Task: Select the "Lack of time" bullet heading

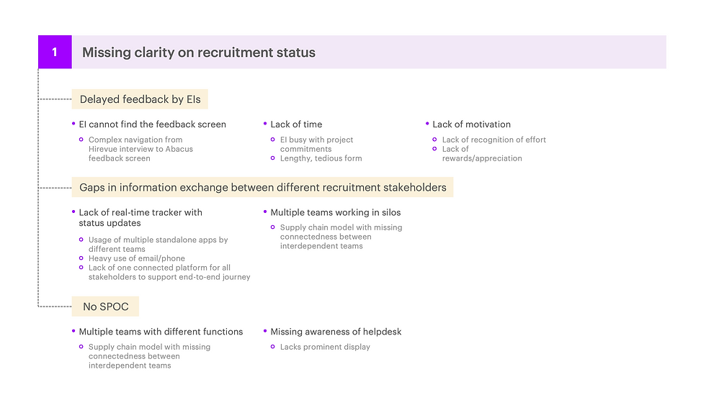Action: pos(296,124)
